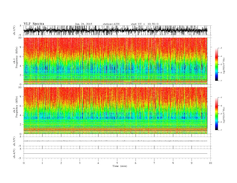Click inside the ch.1 spectrogram panel
Image resolution: width=237 pixels, height=183 pixels.
pyautogui.click(x=115, y=61)
